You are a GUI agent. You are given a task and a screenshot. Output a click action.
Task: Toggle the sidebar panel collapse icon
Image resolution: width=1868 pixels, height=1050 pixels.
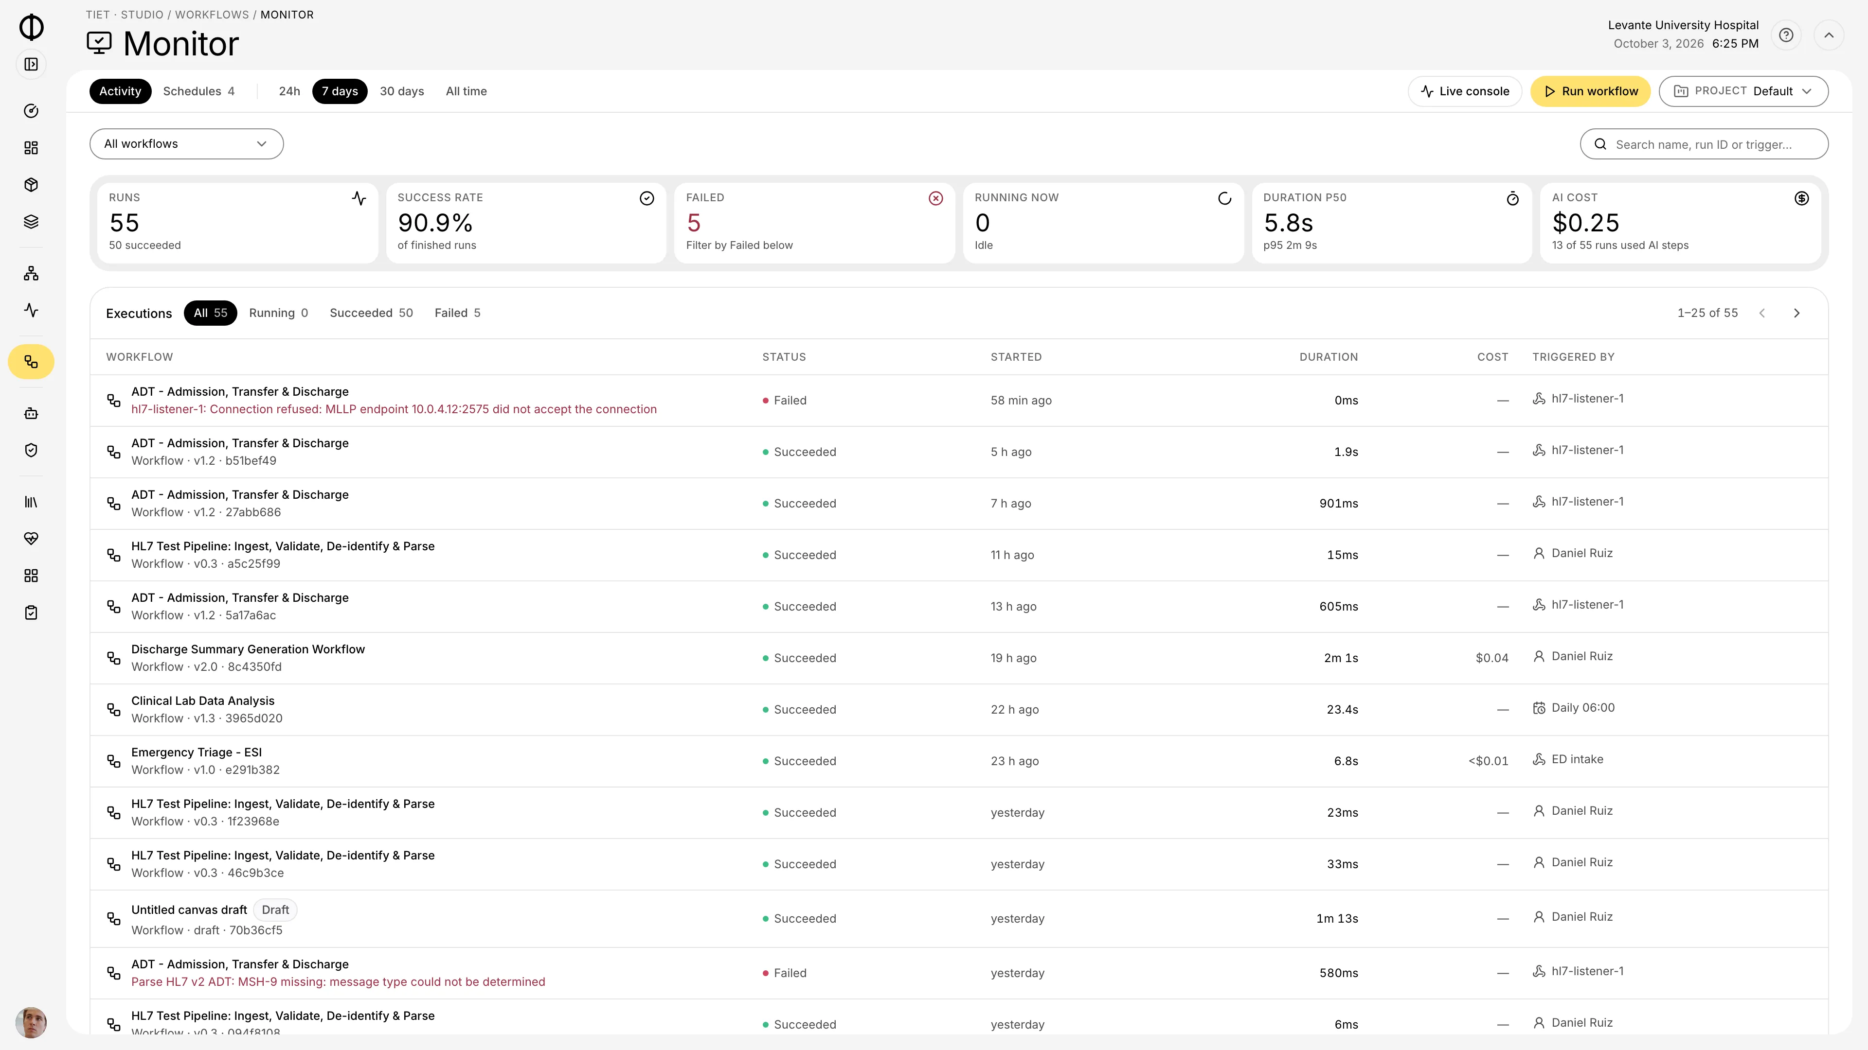tap(31, 65)
